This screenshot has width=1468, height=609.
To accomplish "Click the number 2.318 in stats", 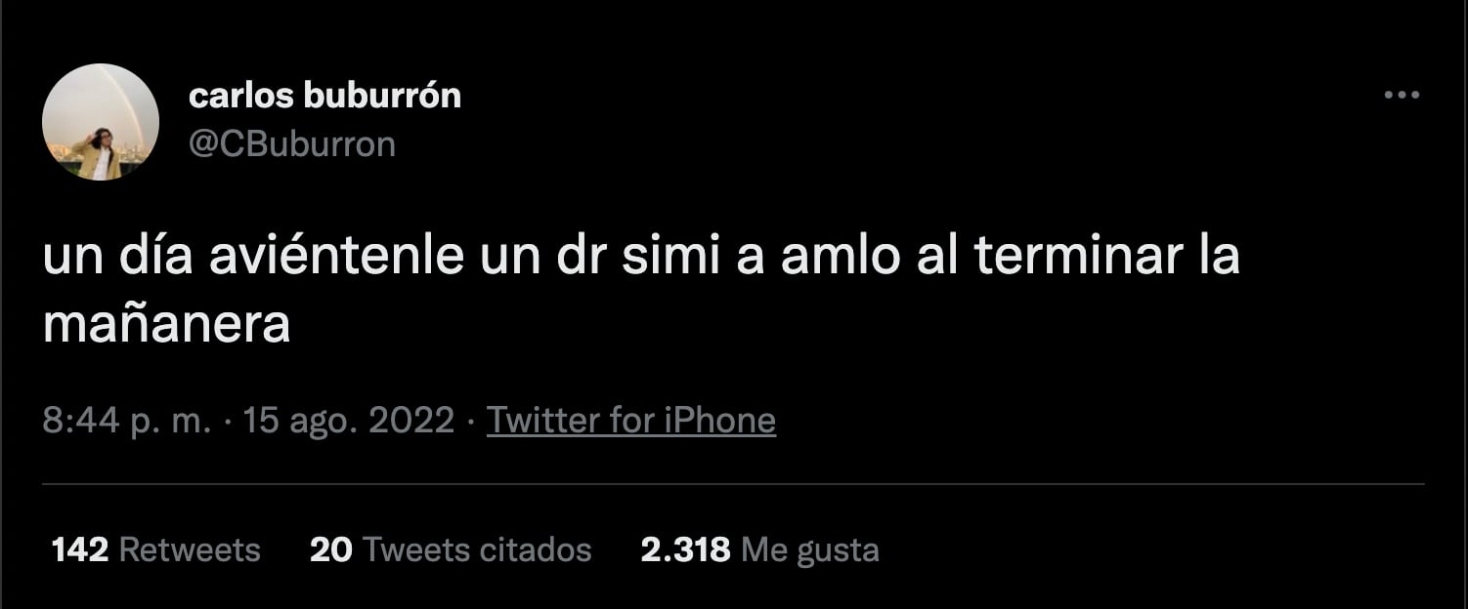I will point(685,550).
